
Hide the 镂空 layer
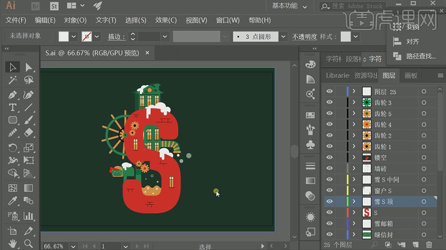pyautogui.click(x=329, y=157)
